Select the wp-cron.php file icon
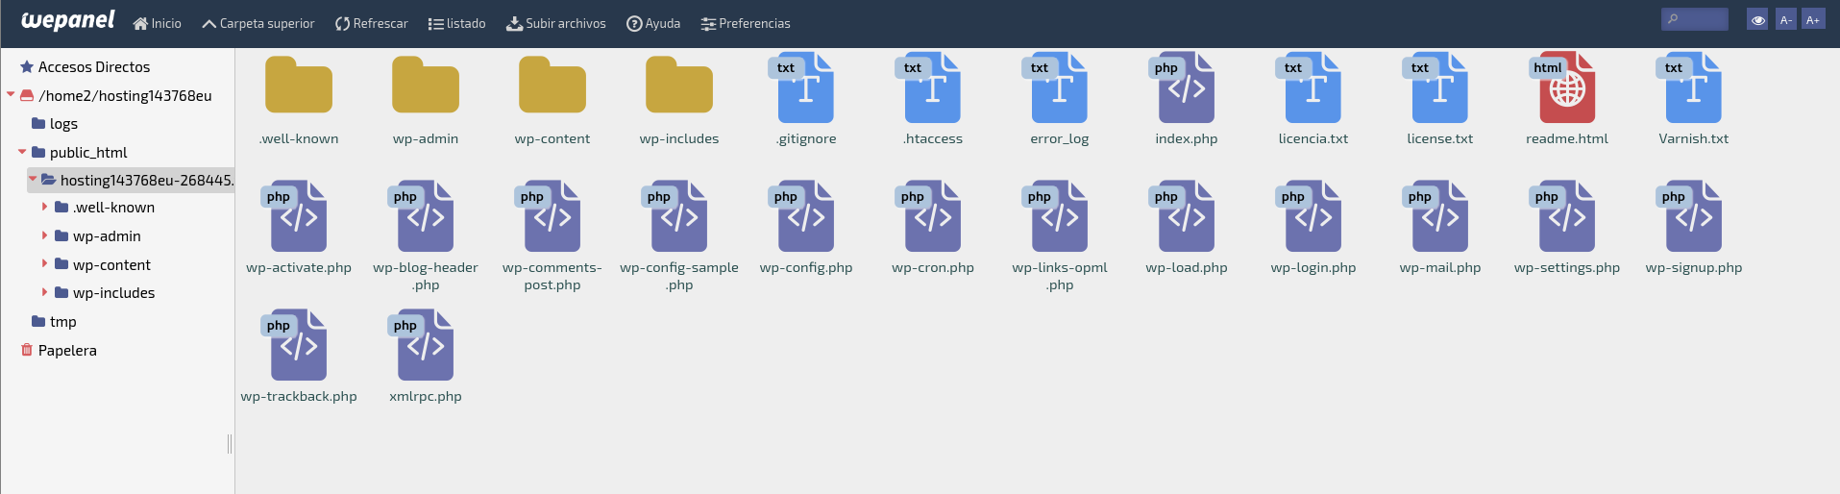The width and height of the screenshot is (1840, 494). pos(927,216)
